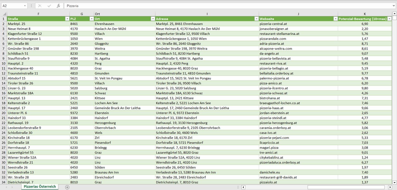
Task: Click the Insert Function fx icon
Action: click(x=58, y=6)
